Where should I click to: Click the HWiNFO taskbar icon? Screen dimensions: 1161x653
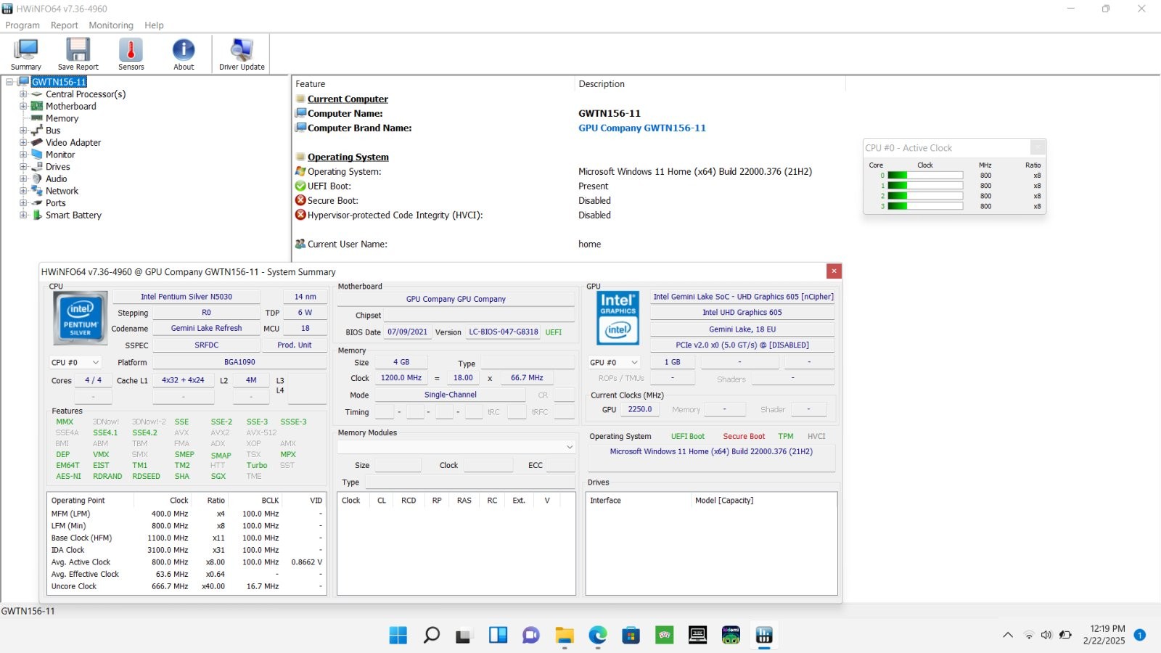tap(764, 636)
